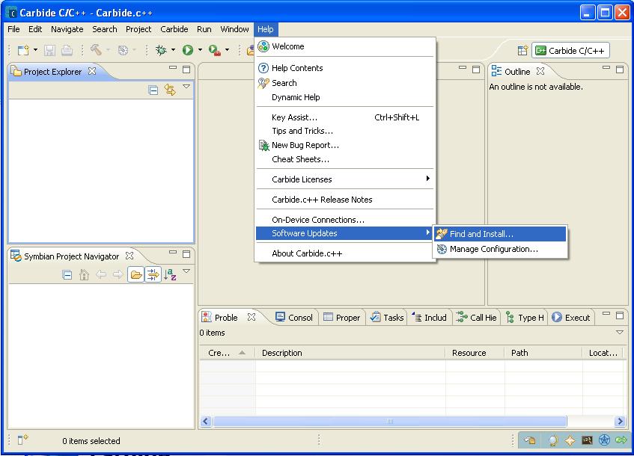Switch to the Type Hierarchy tab

click(525, 318)
